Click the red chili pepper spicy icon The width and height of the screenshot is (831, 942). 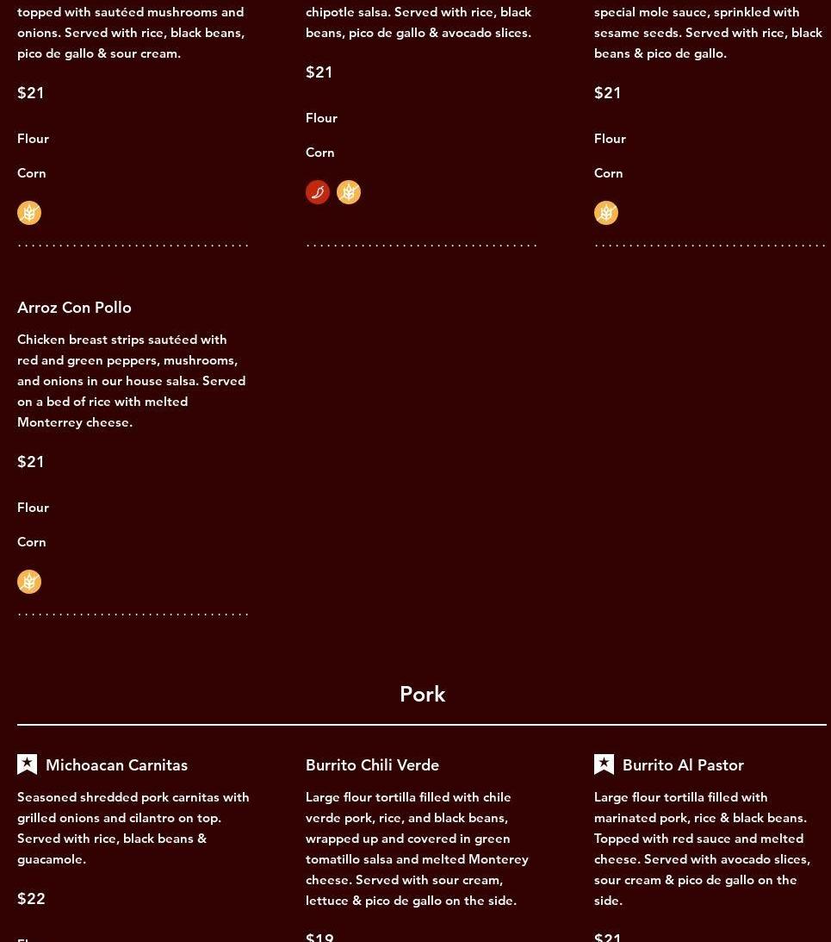318,192
